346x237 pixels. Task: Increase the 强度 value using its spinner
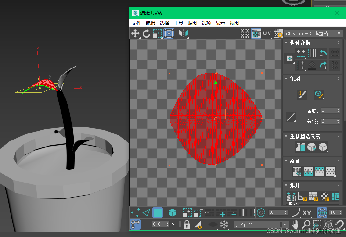[338, 109]
